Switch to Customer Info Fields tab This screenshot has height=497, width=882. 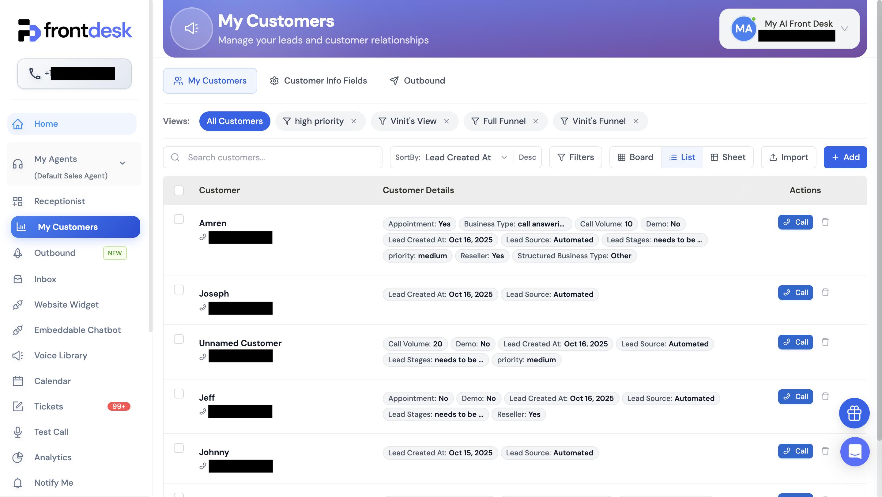click(x=318, y=81)
